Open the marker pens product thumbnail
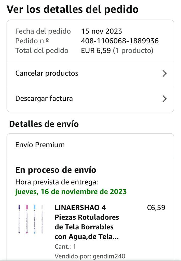Viewport: 181px width, 261px height. click(x=31, y=219)
